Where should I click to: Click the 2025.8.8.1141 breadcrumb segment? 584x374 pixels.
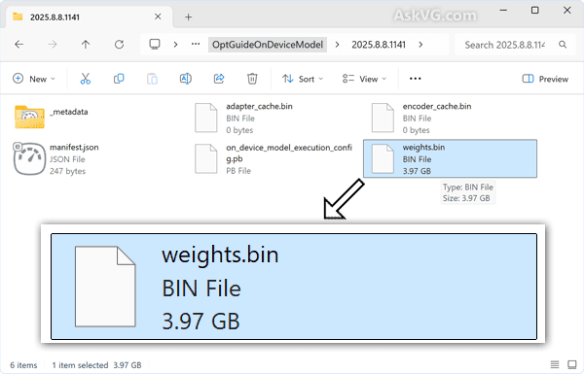379,45
